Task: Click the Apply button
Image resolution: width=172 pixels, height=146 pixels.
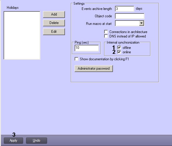Action: (x=13, y=140)
